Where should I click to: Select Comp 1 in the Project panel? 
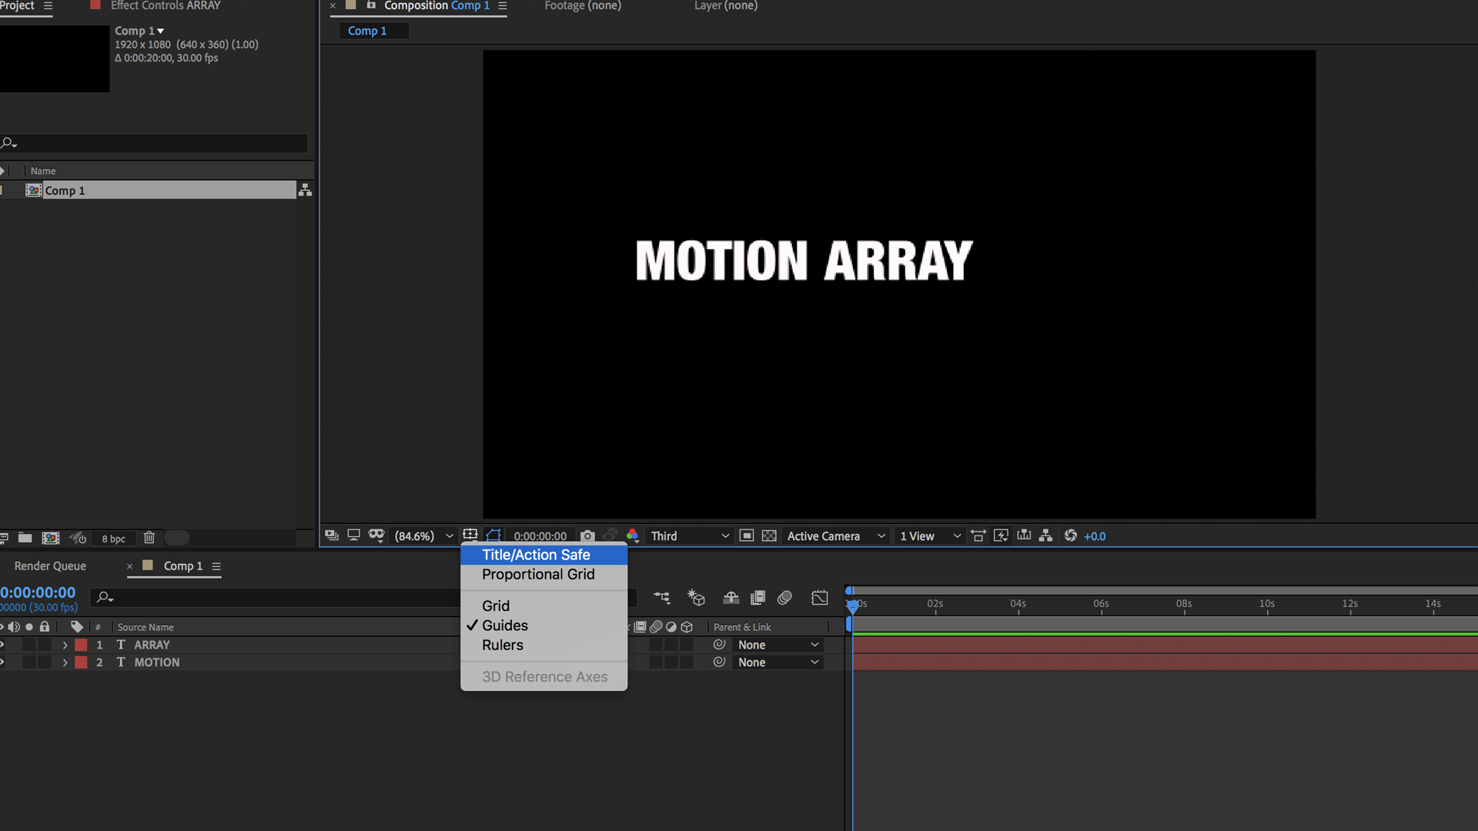coord(65,190)
